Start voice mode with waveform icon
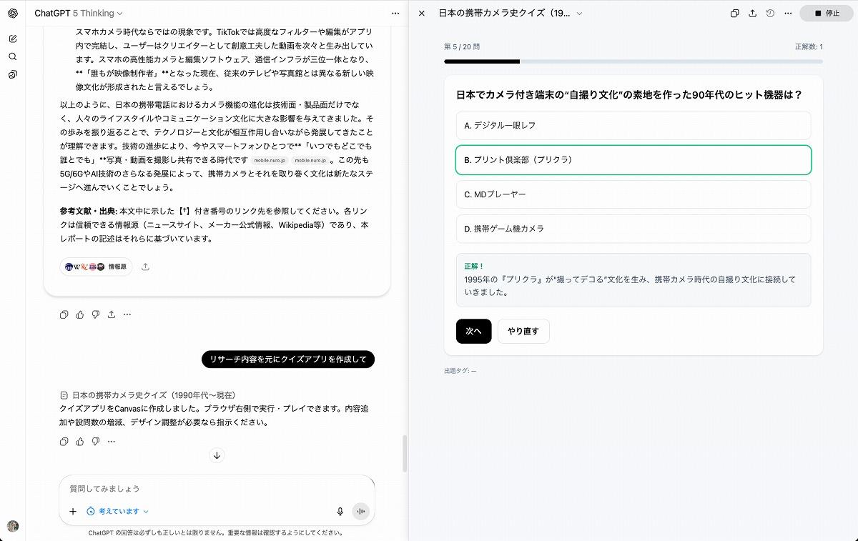 pyautogui.click(x=360, y=511)
